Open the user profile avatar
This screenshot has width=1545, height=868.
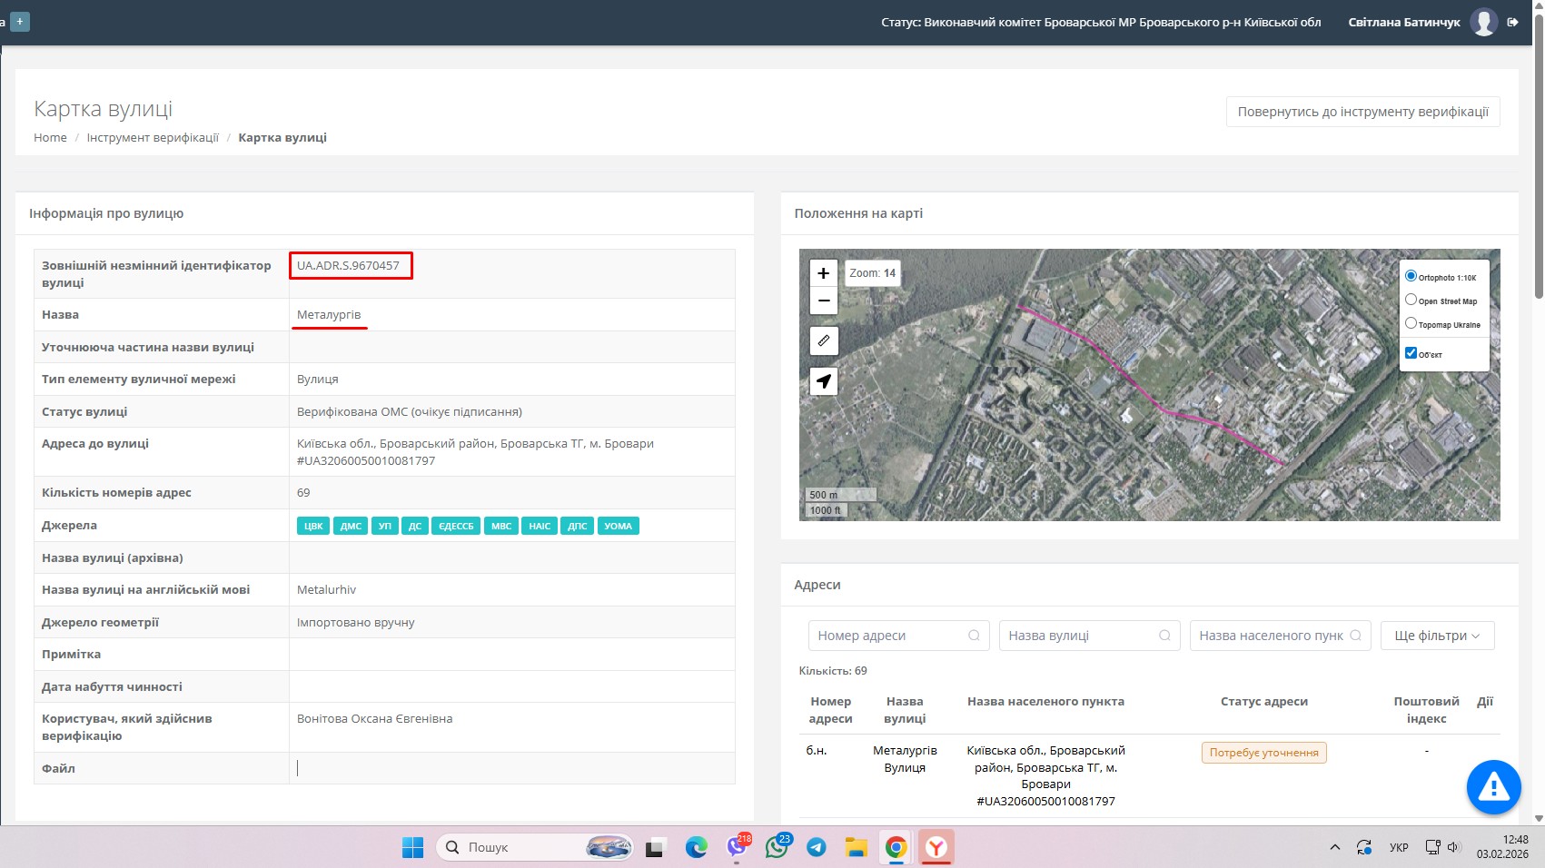(x=1483, y=23)
